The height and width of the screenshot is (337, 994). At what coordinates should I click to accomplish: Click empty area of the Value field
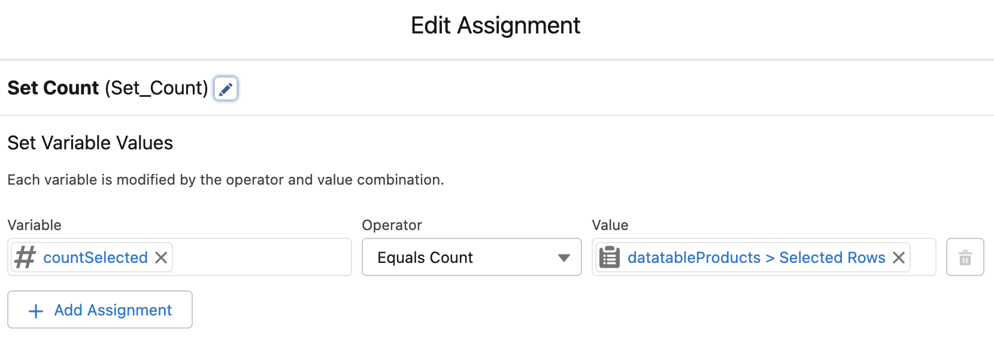(923, 258)
